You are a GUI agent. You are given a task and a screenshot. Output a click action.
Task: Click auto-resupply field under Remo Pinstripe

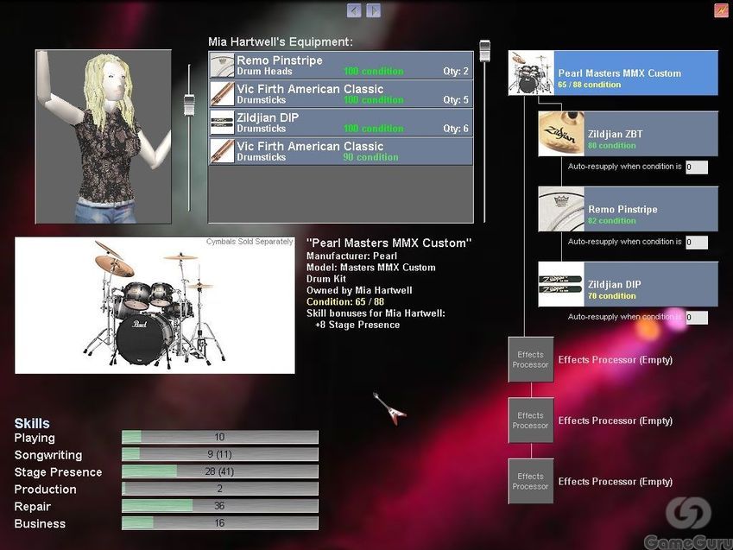click(697, 243)
